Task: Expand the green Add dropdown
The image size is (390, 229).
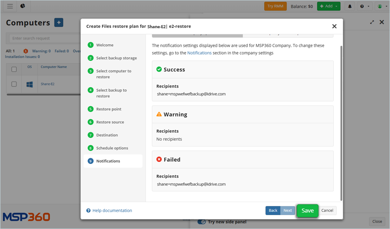Action: click(x=328, y=7)
